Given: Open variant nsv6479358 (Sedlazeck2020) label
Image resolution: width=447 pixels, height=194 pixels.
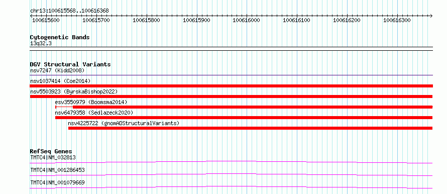Looking at the screenshot, I should pyautogui.click(x=94, y=113).
